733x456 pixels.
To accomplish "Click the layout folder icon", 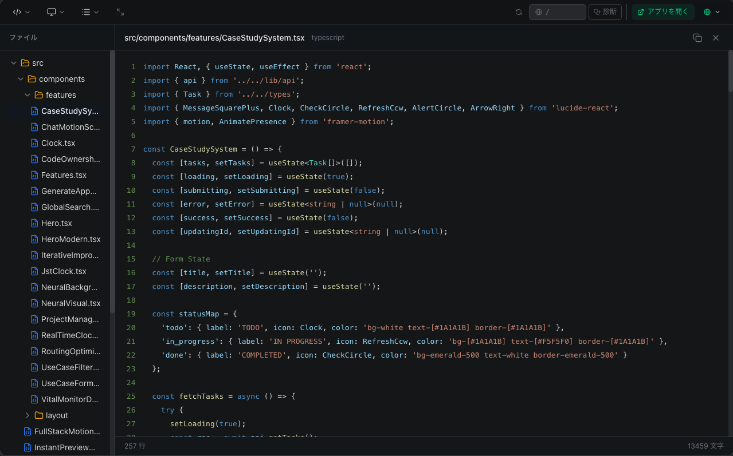I will [38, 415].
